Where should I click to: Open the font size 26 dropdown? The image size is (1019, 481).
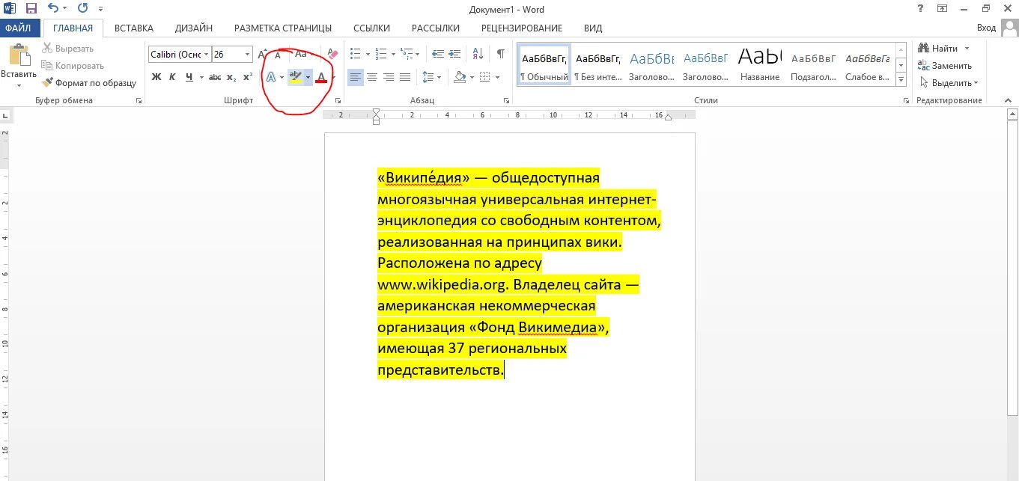(x=248, y=55)
